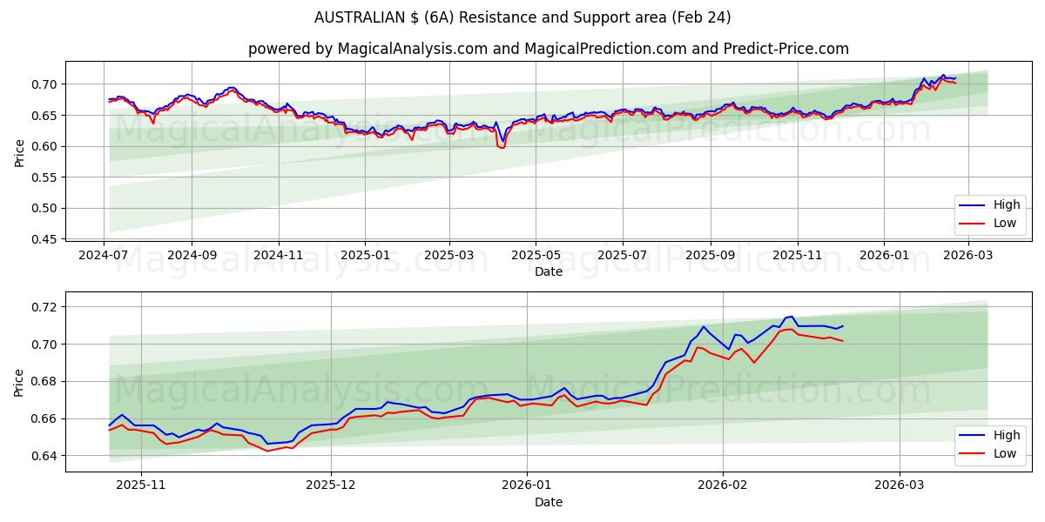Click the Date axis label on top chart
The image size is (1045, 522).
pos(549,271)
